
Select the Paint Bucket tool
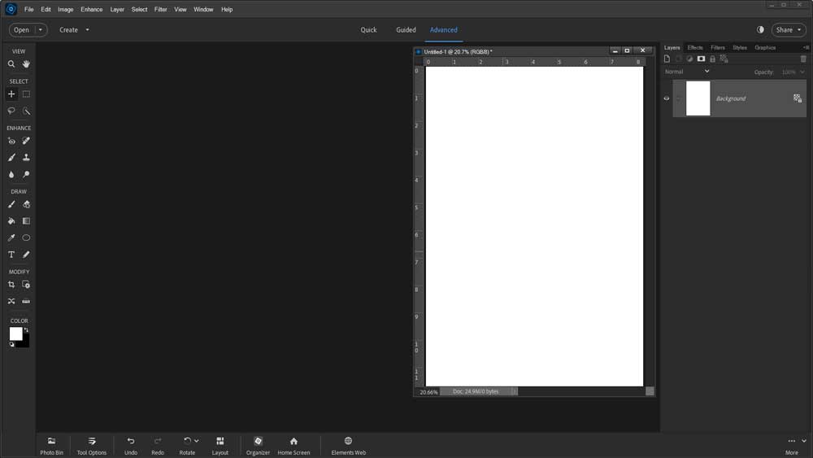click(x=11, y=221)
